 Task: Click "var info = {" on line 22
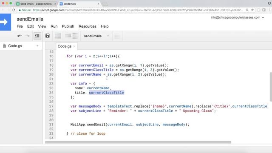point(83,83)
